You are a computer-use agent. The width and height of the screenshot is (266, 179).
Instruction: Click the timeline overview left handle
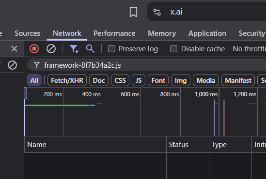pyautogui.click(x=26, y=93)
